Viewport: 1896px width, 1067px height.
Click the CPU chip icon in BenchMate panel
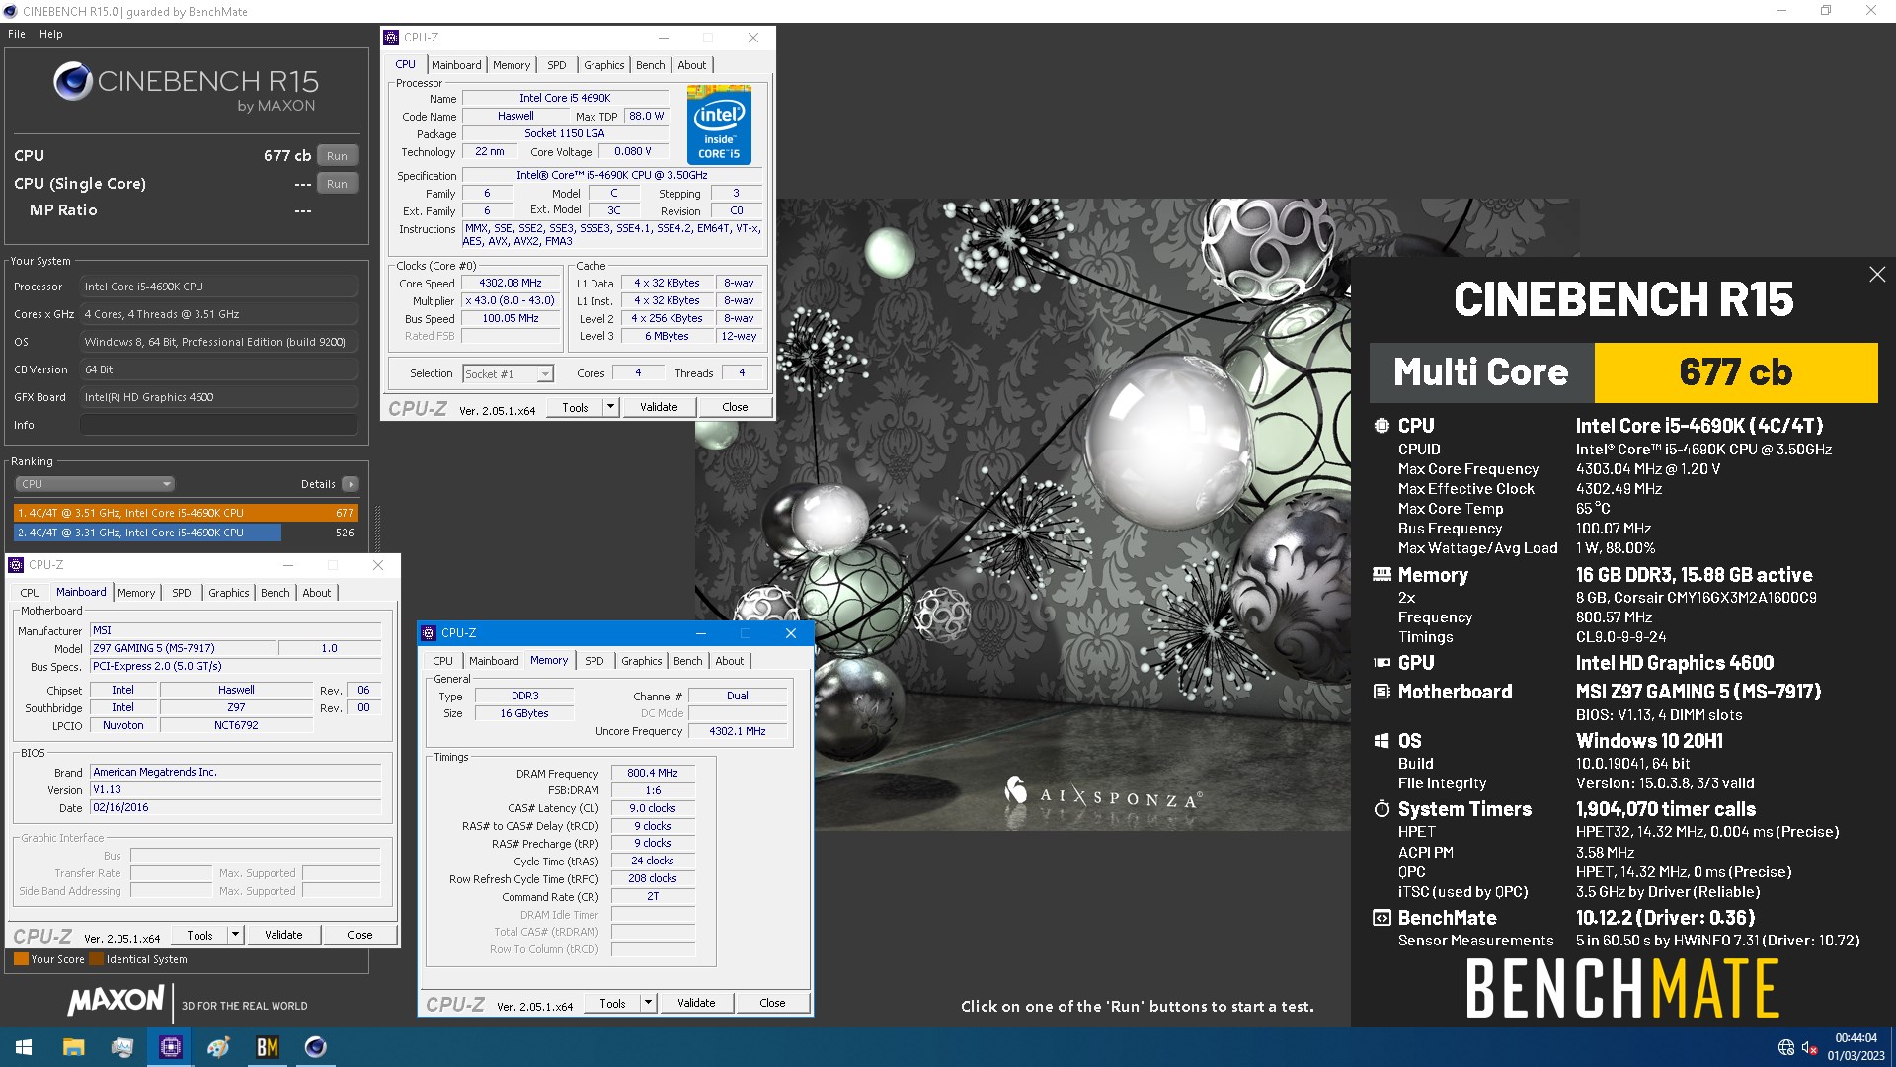pos(1382,426)
